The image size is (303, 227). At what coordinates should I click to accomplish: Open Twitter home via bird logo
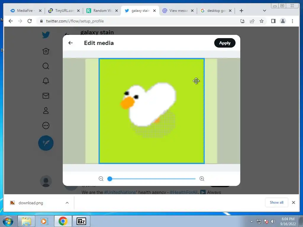(x=46, y=35)
